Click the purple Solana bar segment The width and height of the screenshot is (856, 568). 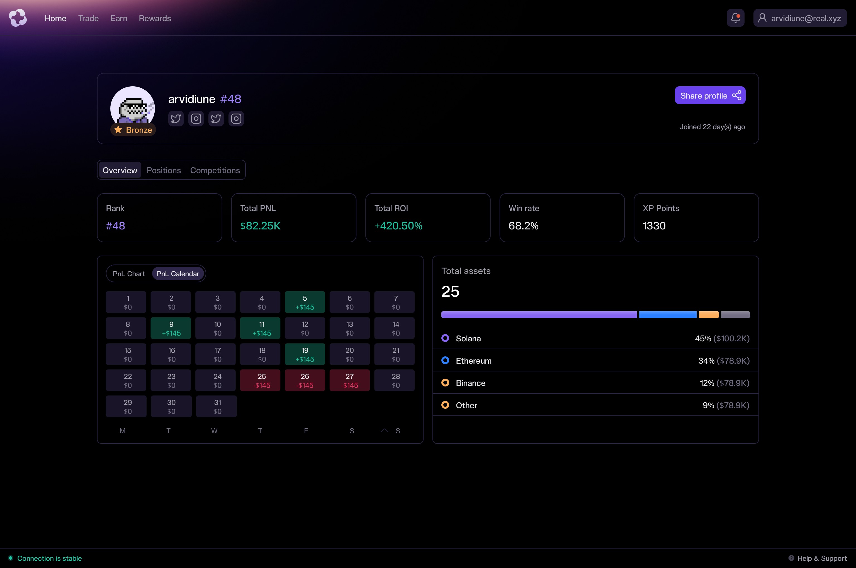539,314
